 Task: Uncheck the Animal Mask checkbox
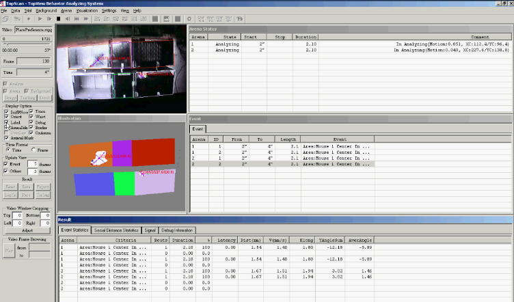tap(7, 139)
